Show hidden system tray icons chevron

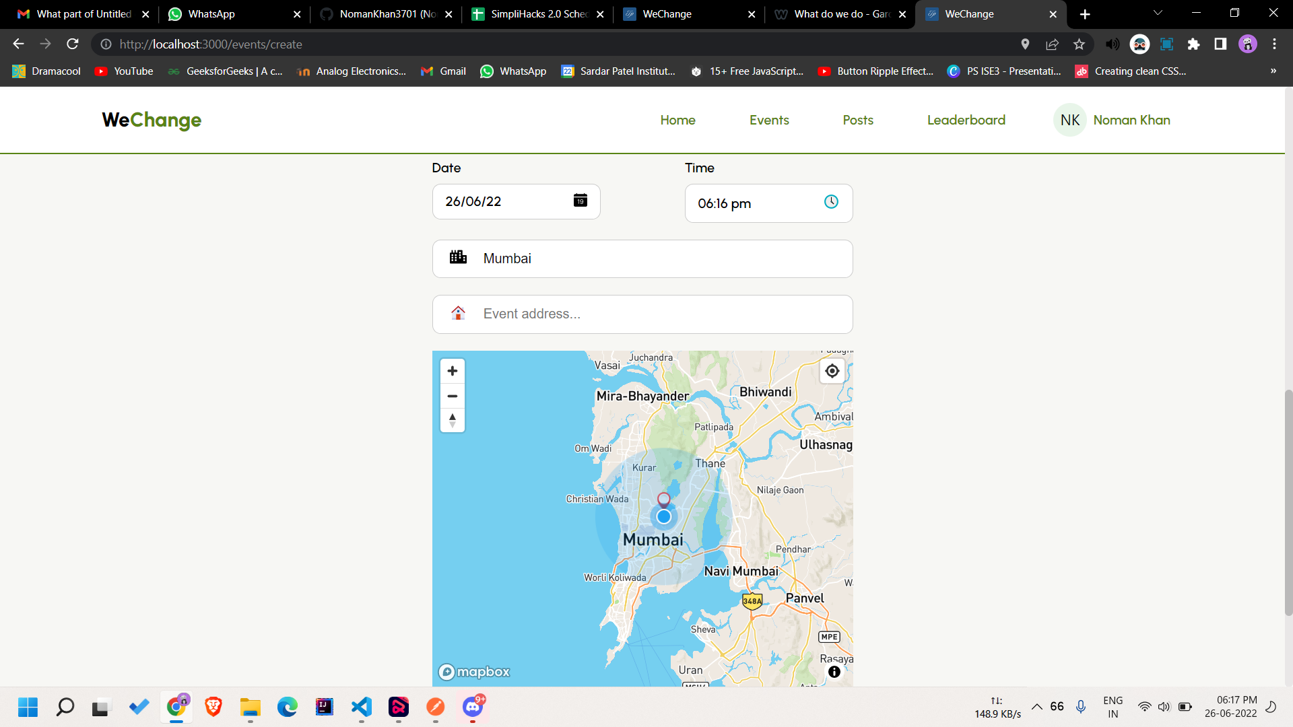[1037, 706]
